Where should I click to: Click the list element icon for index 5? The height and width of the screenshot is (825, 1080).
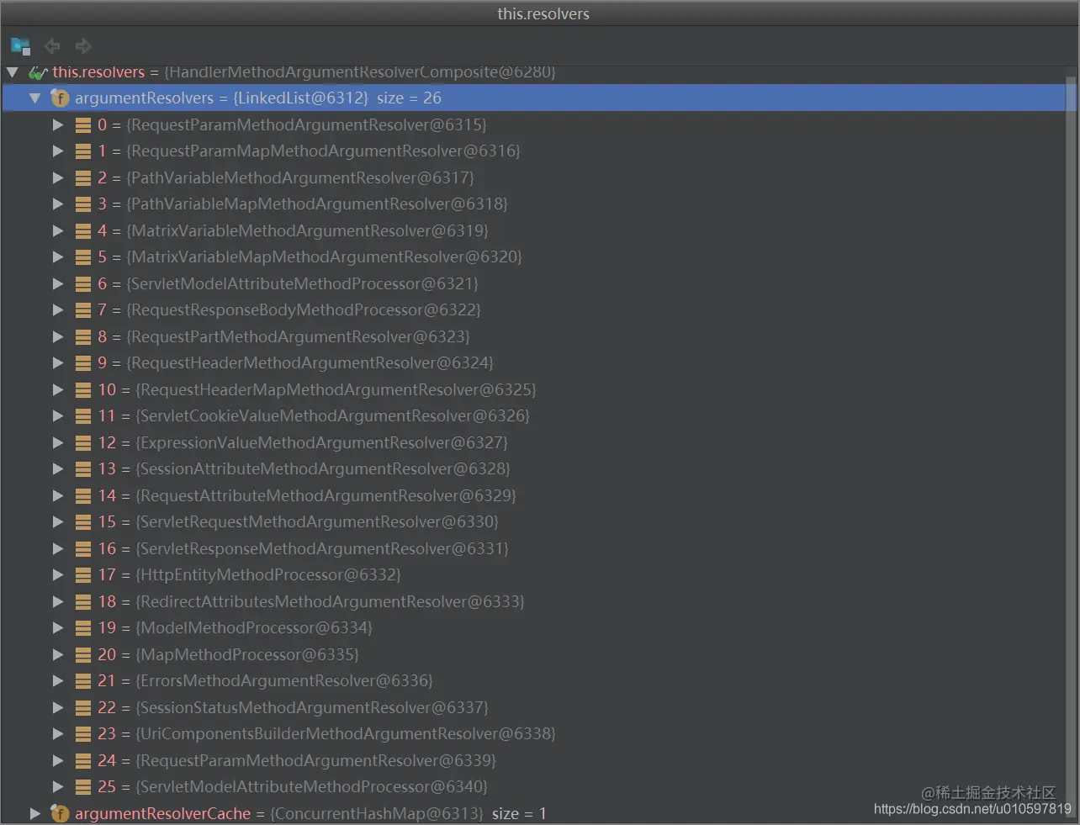coord(83,257)
